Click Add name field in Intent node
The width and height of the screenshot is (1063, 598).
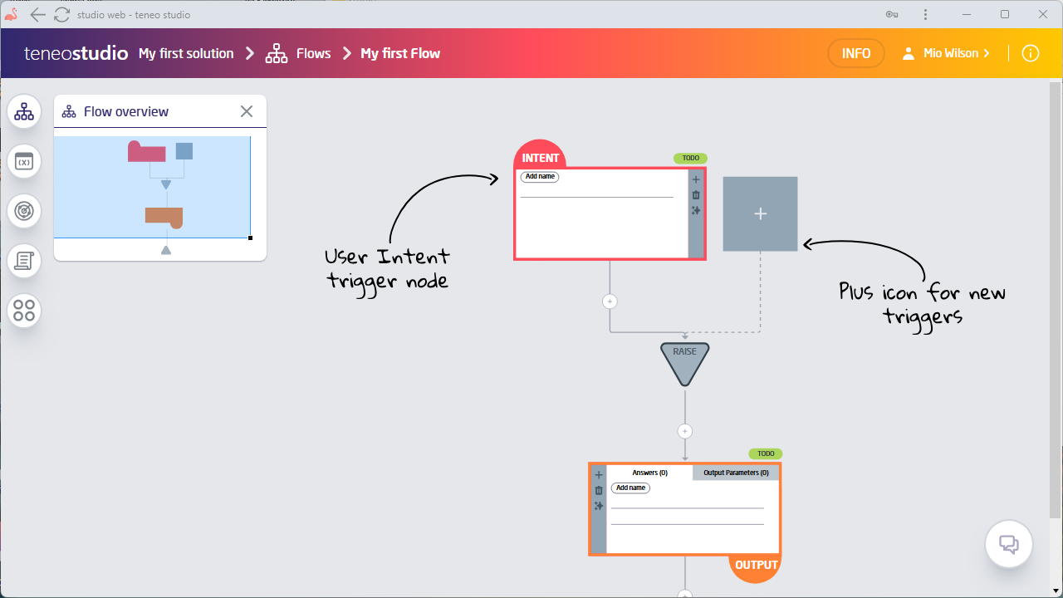pos(540,177)
